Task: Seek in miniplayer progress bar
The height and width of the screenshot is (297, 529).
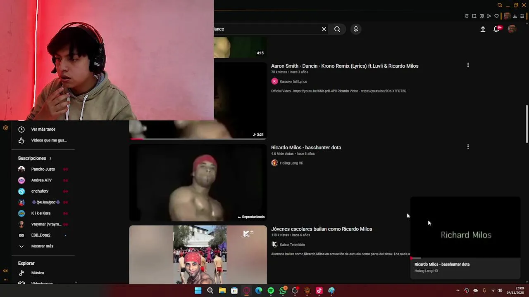Action: 465,258
